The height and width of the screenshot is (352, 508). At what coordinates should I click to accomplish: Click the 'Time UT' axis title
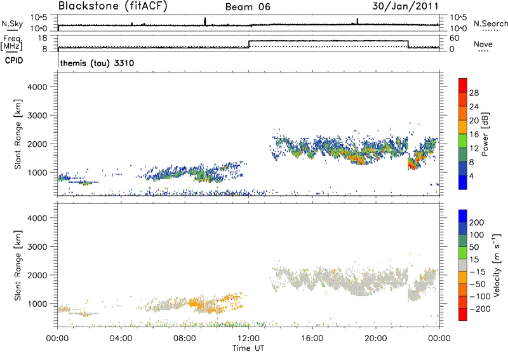click(248, 348)
